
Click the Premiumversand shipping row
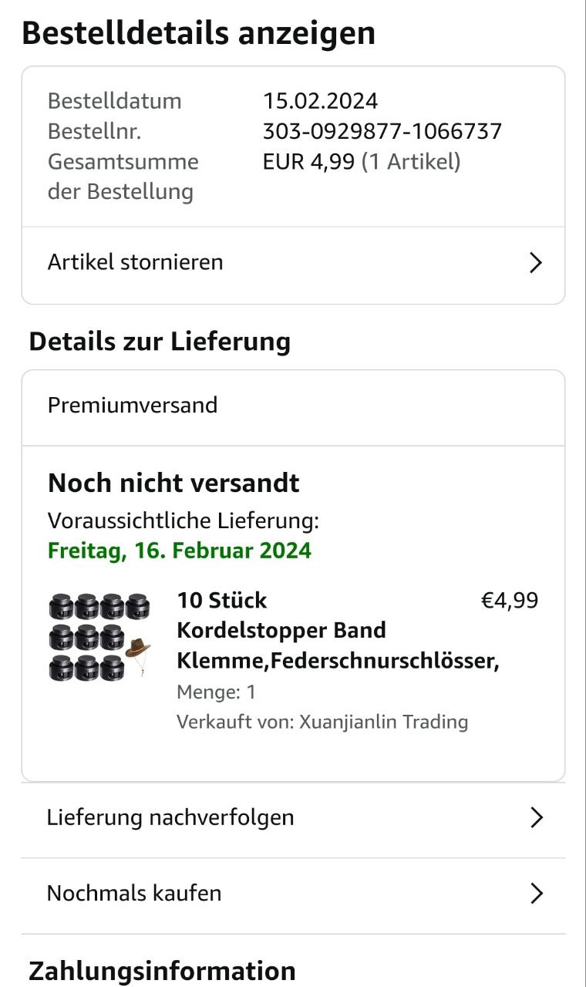(x=133, y=406)
